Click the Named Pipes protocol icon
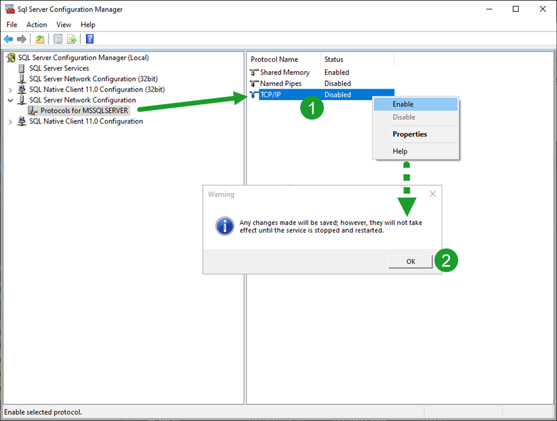Image resolution: width=557 pixels, height=421 pixels. pyautogui.click(x=254, y=84)
